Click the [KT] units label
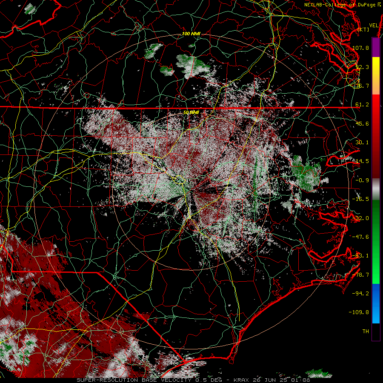 click(x=363, y=29)
